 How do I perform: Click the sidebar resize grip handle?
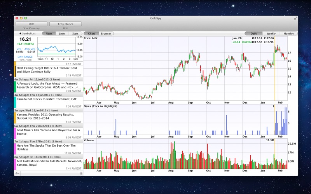point(81,173)
